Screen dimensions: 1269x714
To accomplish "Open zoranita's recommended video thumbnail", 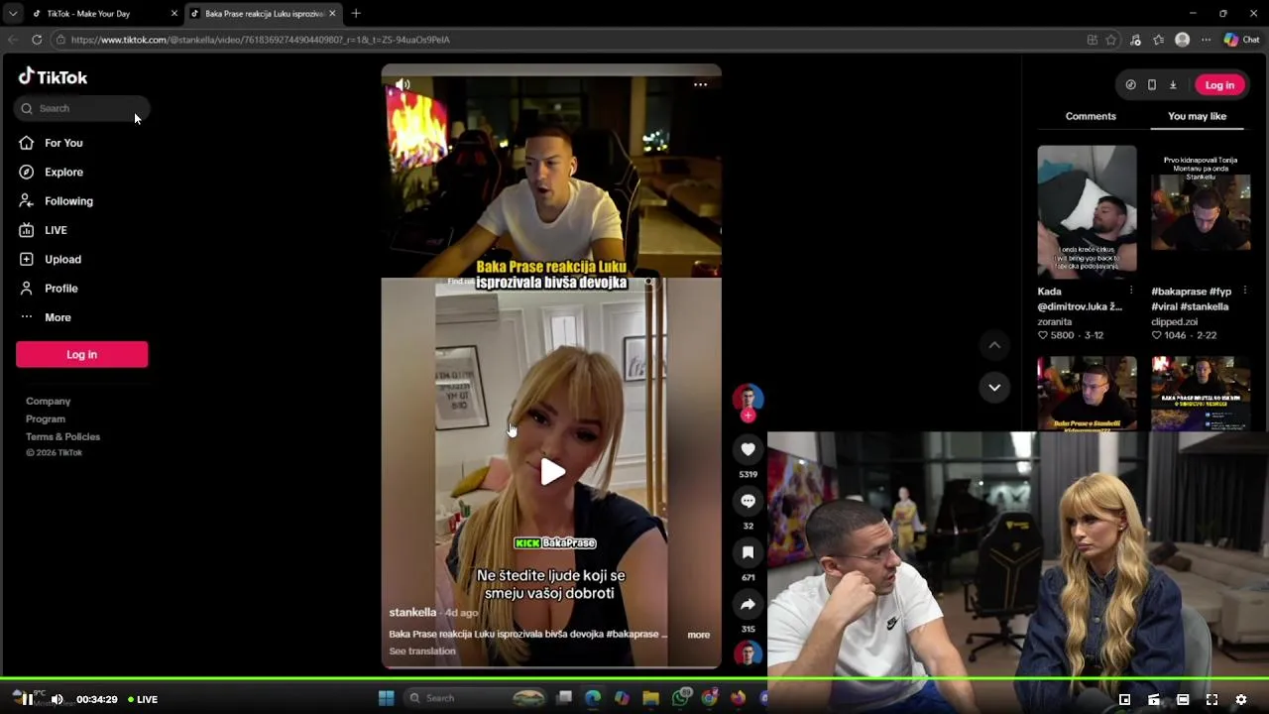I will click(x=1087, y=211).
